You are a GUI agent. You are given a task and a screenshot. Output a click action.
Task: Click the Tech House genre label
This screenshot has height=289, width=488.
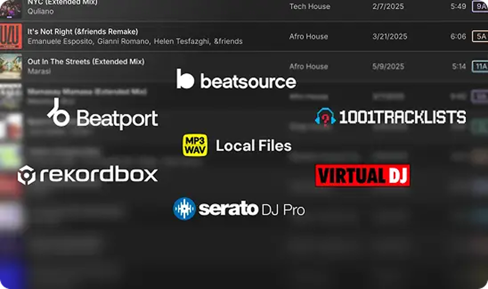click(309, 6)
